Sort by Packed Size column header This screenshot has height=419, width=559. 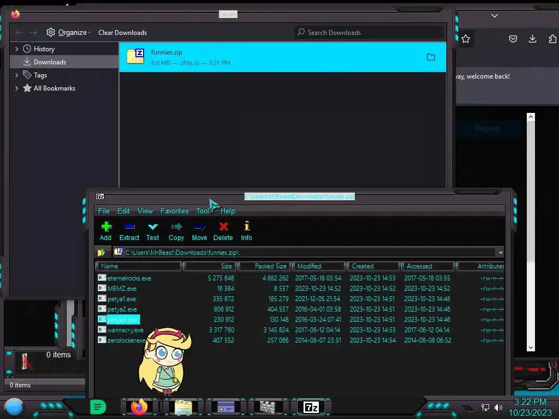click(265, 266)
